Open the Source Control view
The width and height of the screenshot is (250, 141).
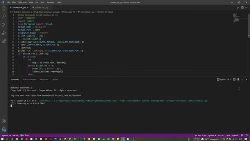pos(4,25)
